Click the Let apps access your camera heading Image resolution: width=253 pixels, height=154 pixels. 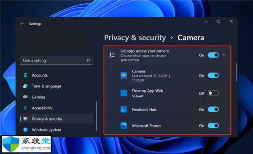(145, 51)
